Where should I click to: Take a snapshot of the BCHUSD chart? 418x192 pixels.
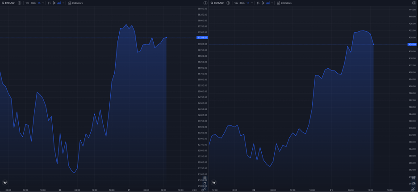[x=414, y=3]
